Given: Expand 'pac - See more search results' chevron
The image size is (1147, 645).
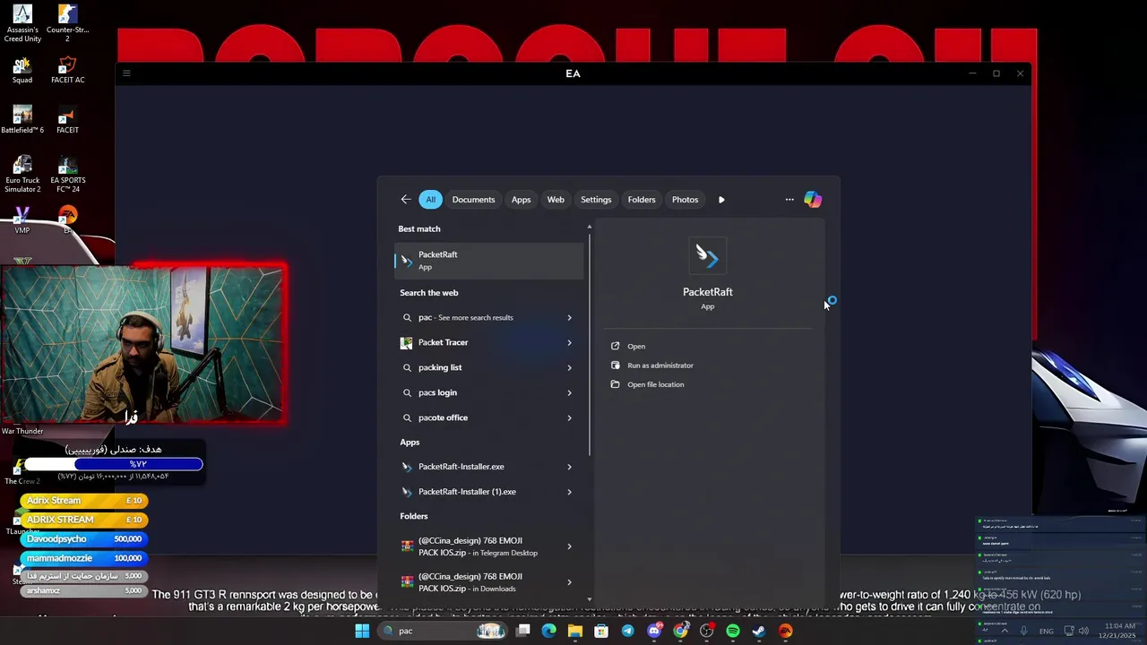Looking at the screenshot, I should [569, 317].
